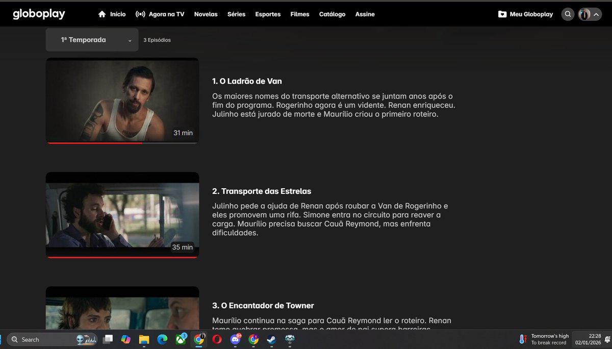Click title '2. Transporte das Estrelas'
Image resolution: width=612 pixels, height=349 pixels.
(262, 191)
